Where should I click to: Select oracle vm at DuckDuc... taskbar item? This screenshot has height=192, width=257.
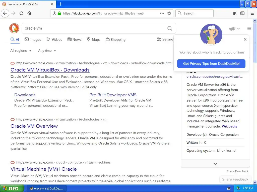coord(46,188)
